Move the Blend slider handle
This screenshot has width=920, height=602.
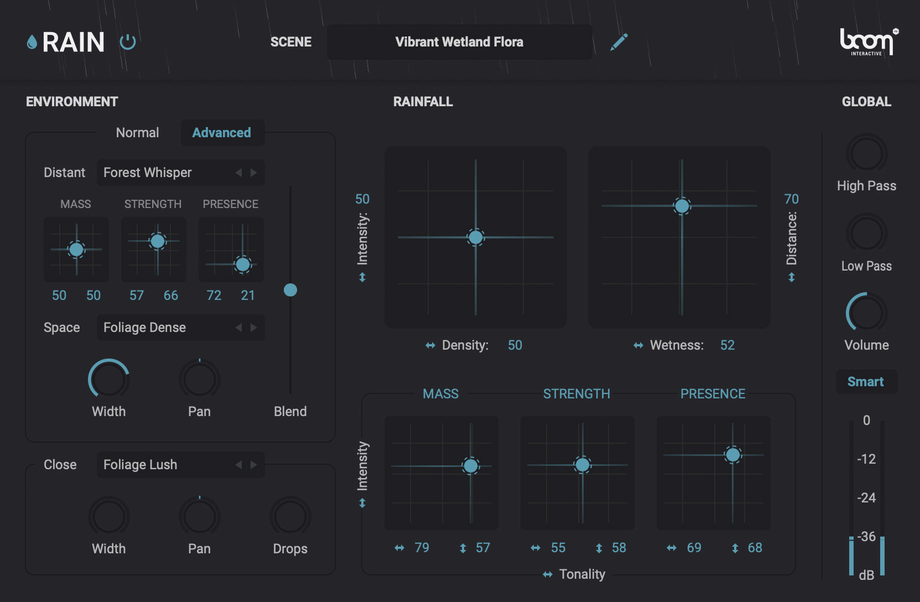pos(290,289)
